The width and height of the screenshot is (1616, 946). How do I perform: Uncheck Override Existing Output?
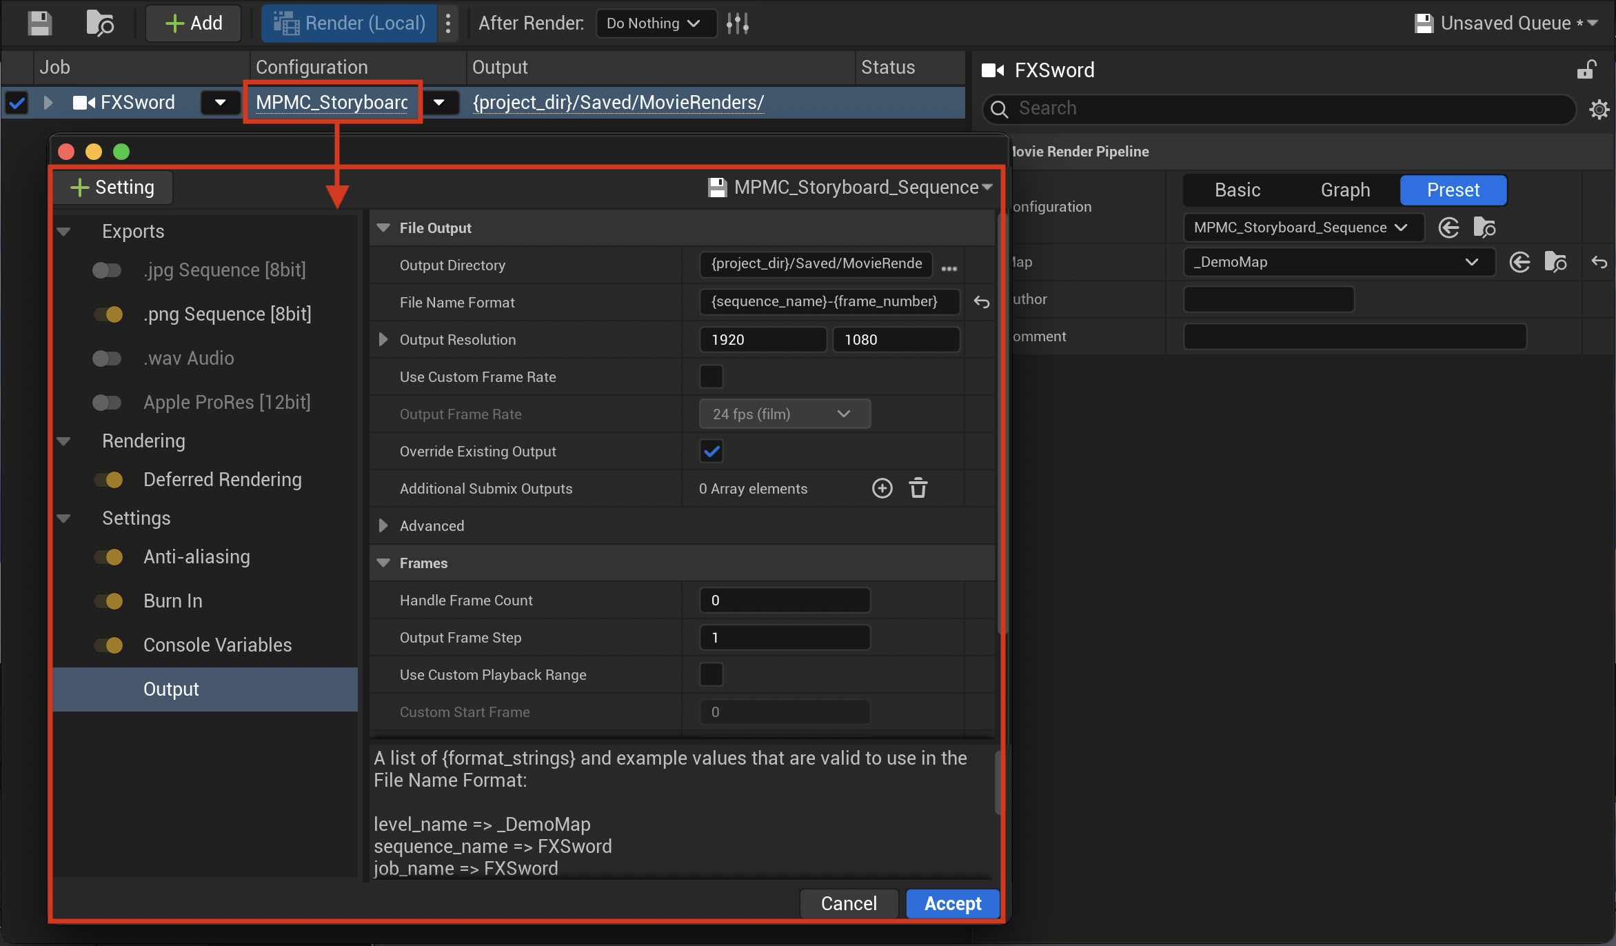tap(711, 451)
